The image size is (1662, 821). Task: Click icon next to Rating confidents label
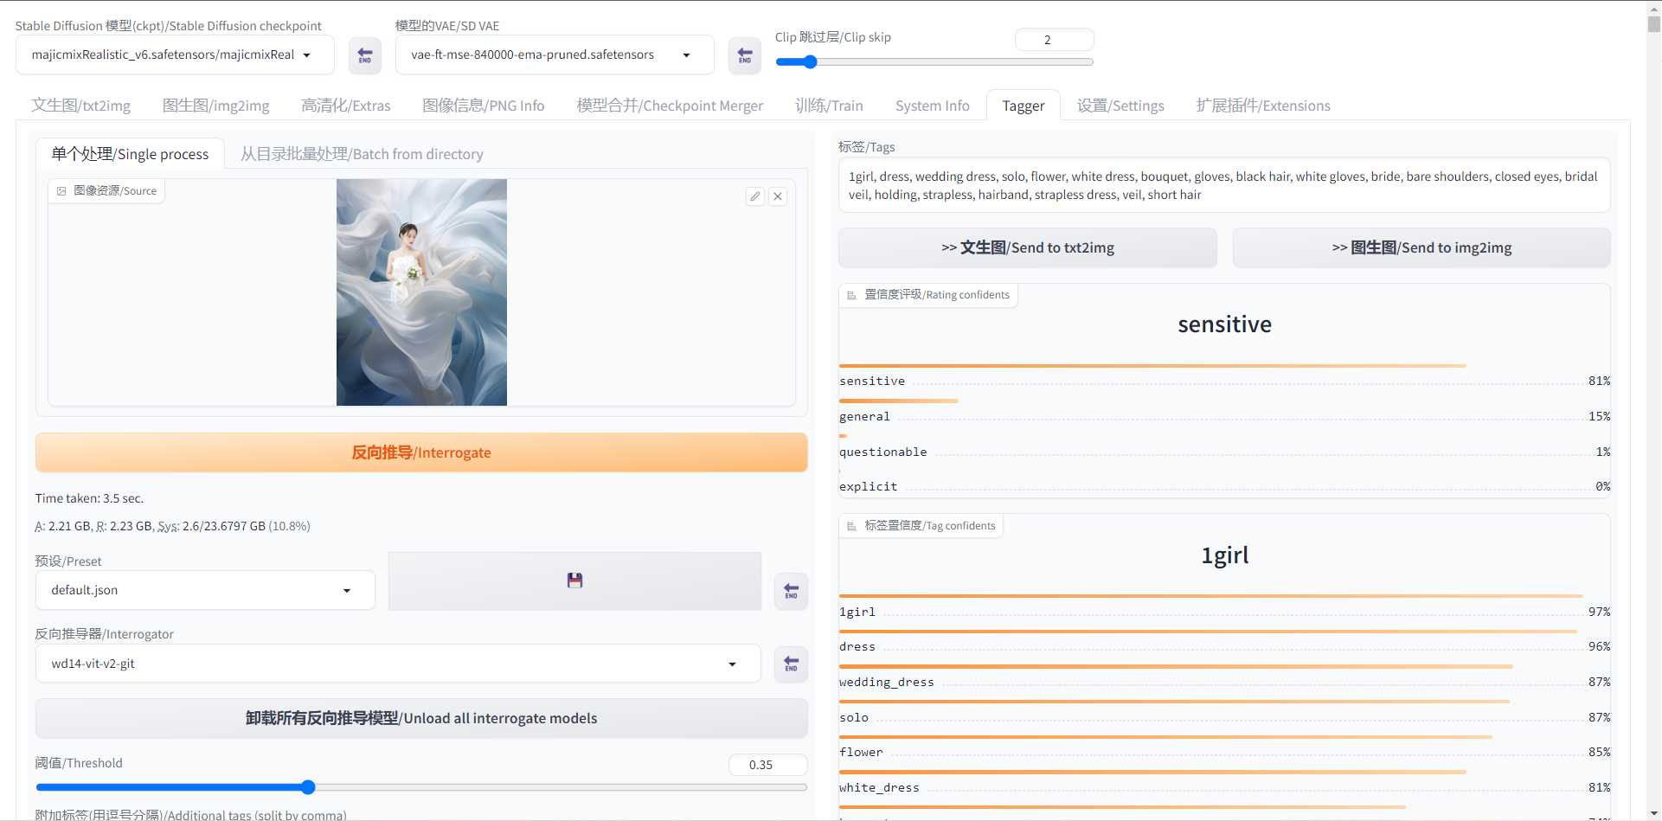click(851, 295)
